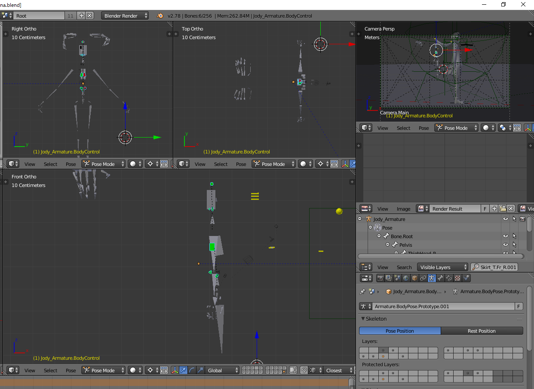Open the Scene properties tab
The image size is (534, 389).
point(398,278)
